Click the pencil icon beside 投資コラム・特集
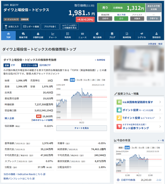The width and height of the screenshot is (165, 184). pyautogui.click(x=116, y=94)
